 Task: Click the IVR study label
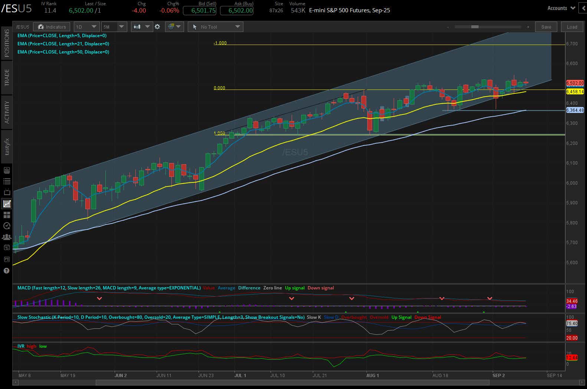[21, 346]
